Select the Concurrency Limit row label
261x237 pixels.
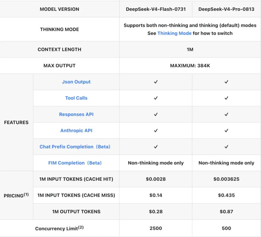60,228
